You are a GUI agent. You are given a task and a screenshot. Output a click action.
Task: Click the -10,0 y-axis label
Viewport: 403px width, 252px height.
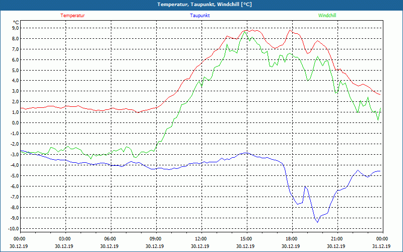click(x=14, y=229)
